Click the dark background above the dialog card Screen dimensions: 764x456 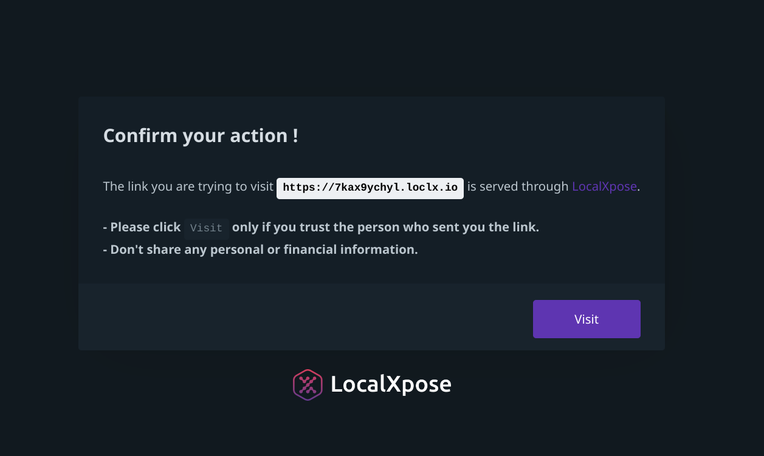pyautogui.click(x=382, y=49)
